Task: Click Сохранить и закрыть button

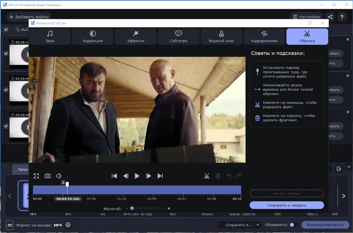Action: pos(287,205)
